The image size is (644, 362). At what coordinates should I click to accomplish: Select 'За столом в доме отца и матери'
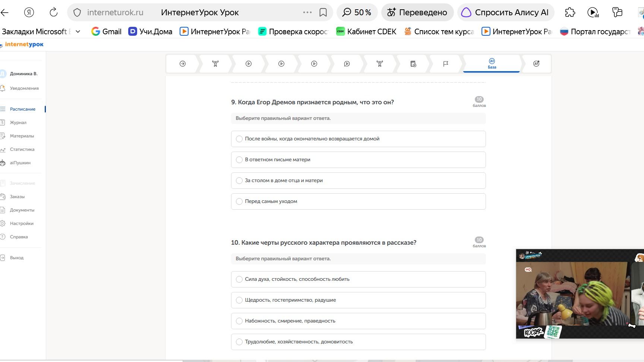(x=358, y=181)
